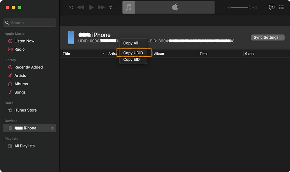Eject the iPhone device
This screenshot has height=172, width=290.
52,128
